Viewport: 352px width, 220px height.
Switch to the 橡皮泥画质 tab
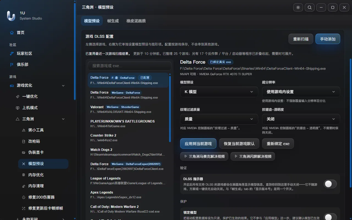[136, 21]
